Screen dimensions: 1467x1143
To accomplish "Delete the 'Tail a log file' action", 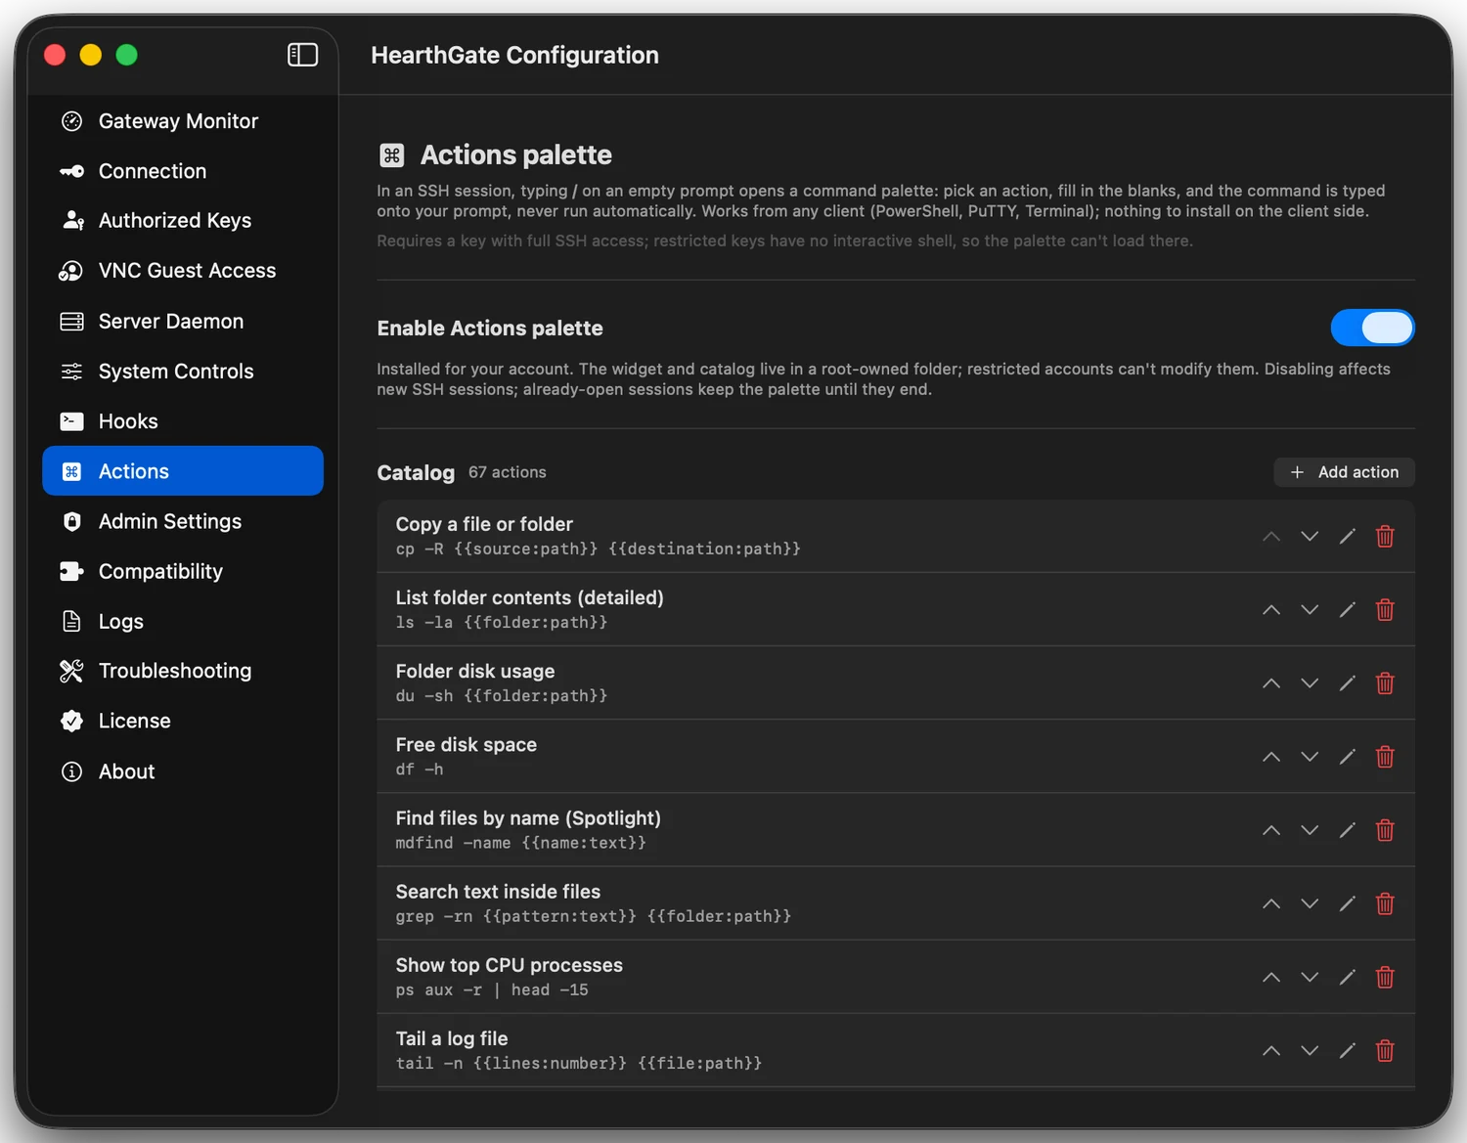I will point(1385,1050).
